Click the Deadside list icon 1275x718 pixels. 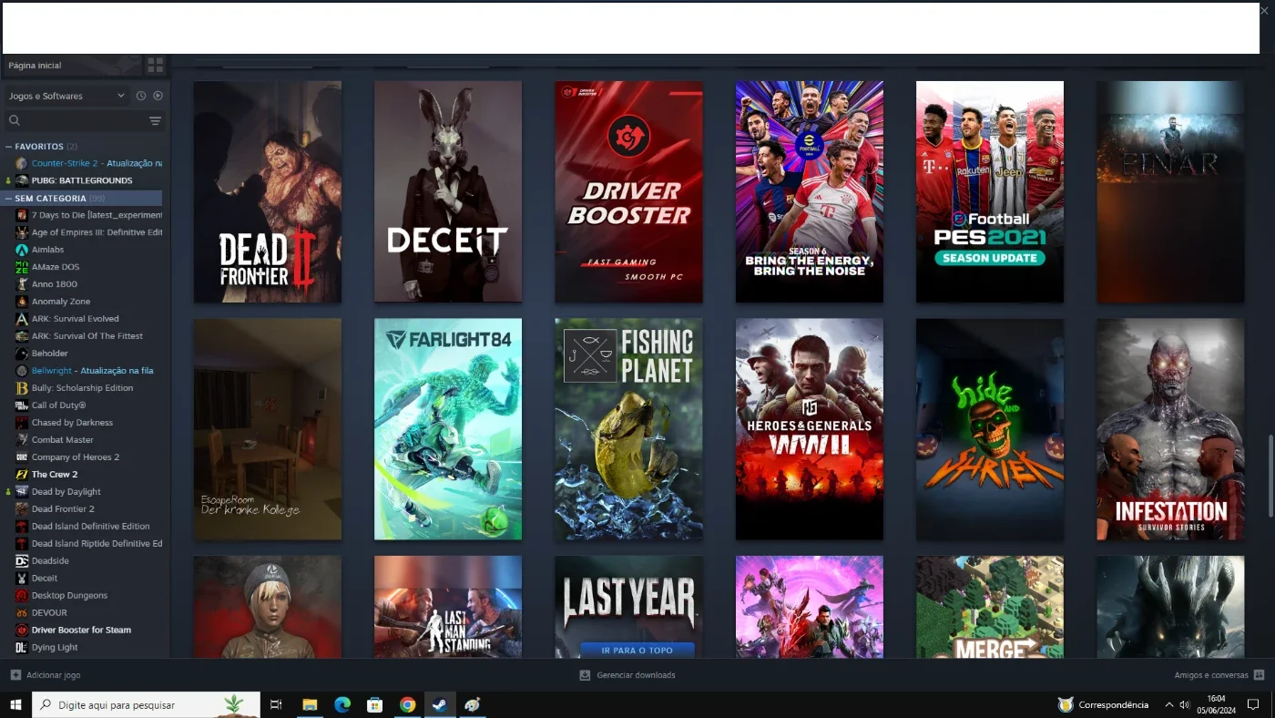[x=22, y=561]
